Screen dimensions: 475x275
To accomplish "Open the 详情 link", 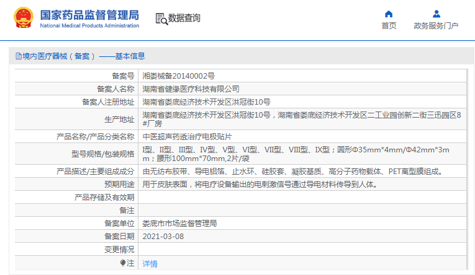I will pos(150,264).
